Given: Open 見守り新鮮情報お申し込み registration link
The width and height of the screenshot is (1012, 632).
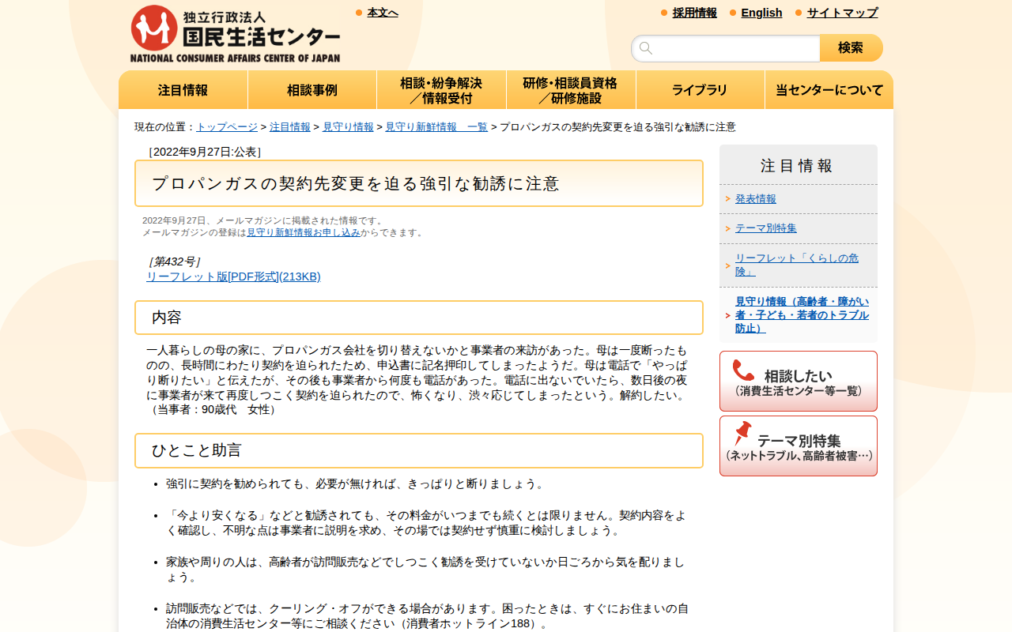Looking at the screenshot, I should coord(304,233).
